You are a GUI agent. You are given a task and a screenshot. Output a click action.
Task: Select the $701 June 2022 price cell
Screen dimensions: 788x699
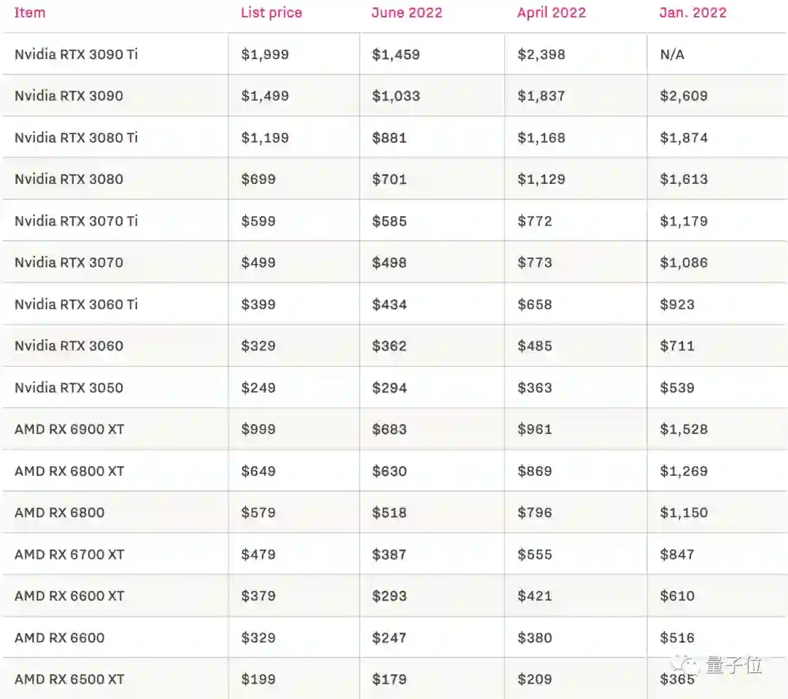click(389, 179)
